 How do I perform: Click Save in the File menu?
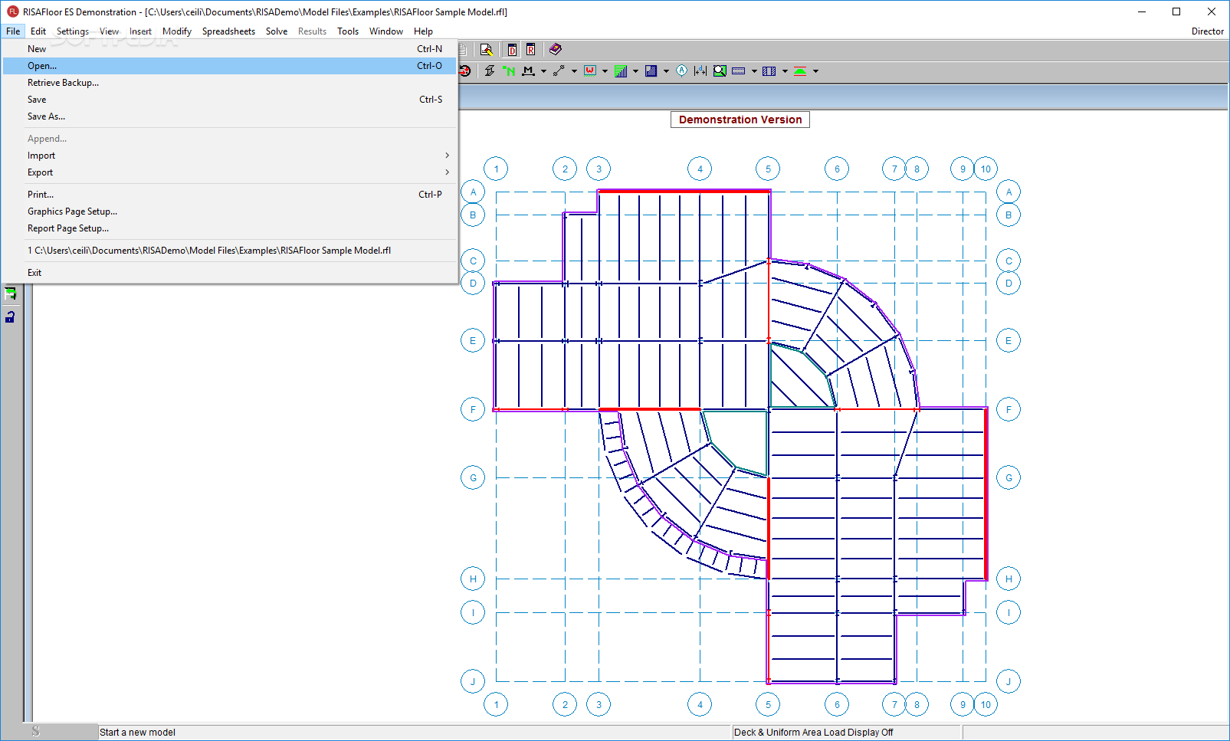(230, 100)
